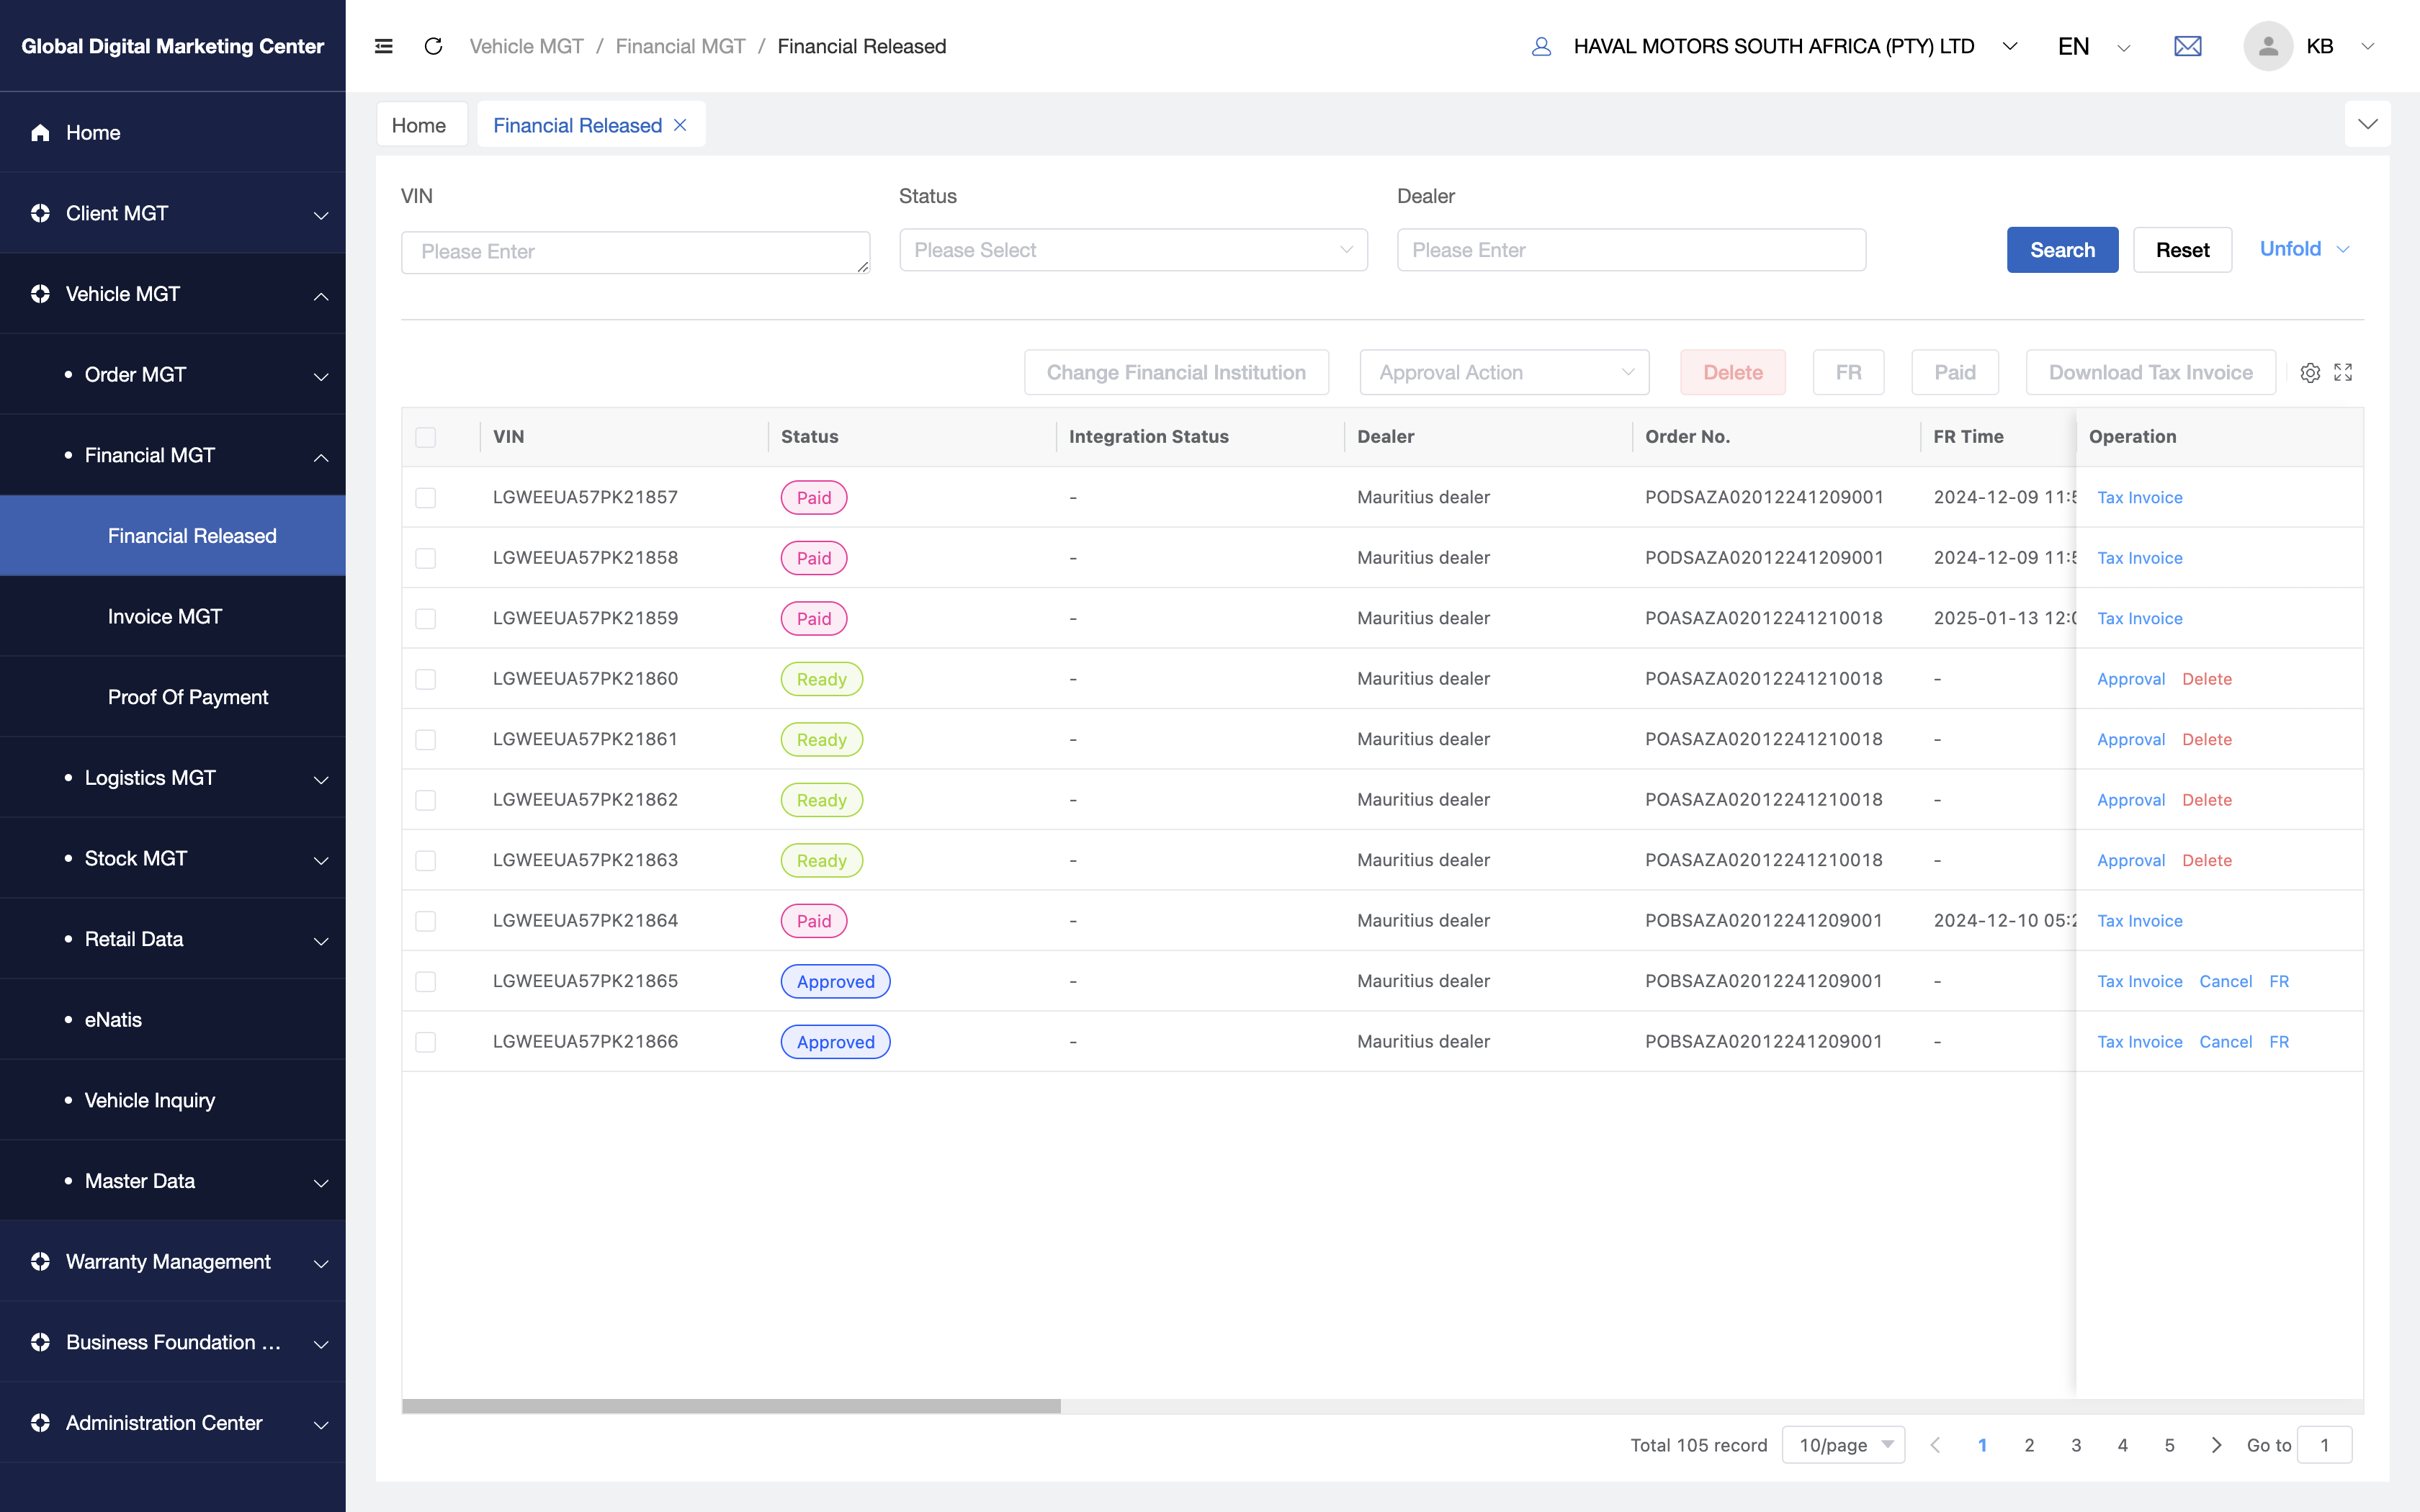The image size is (2420, 1512).
Task: Click Cancel link for LGWEEUA57PK21865
Action: (x=2225, y=981)
